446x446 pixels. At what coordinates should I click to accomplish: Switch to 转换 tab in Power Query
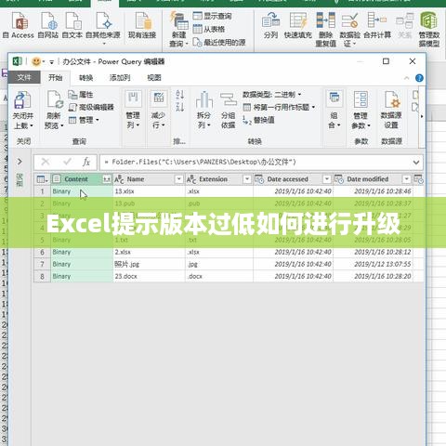86,77
